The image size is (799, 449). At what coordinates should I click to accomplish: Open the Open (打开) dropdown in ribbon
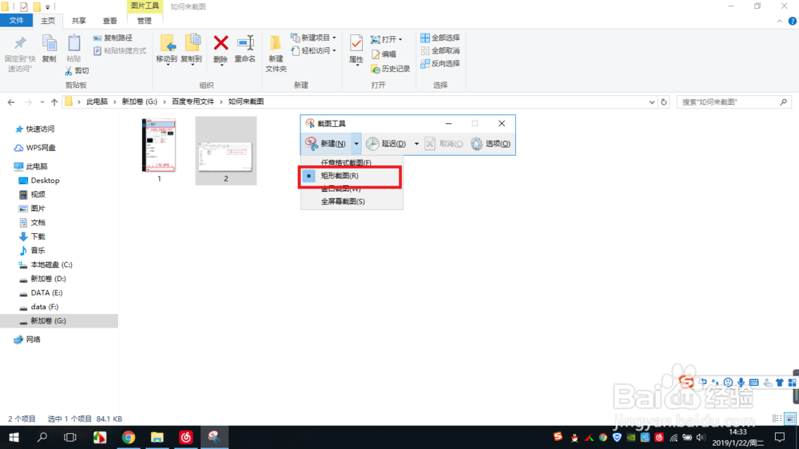(x=386, y=39)
